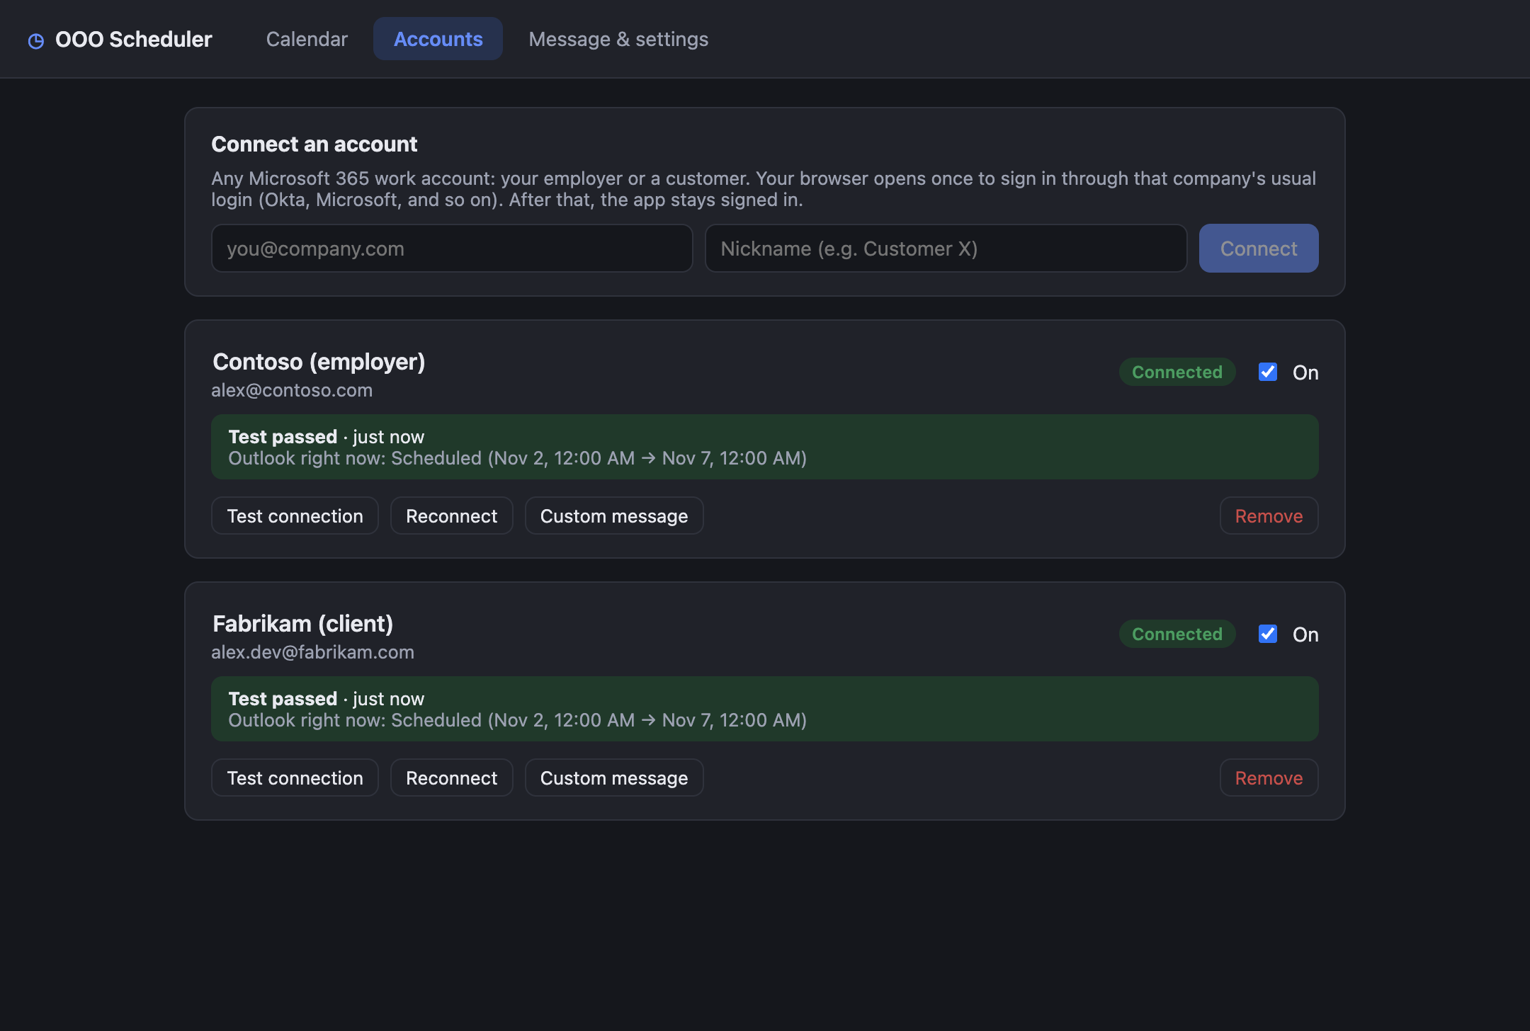The height and width of the screenshot is (1031, 1530).
Task: Open the Calendar tab
Action: coord(307,39)
